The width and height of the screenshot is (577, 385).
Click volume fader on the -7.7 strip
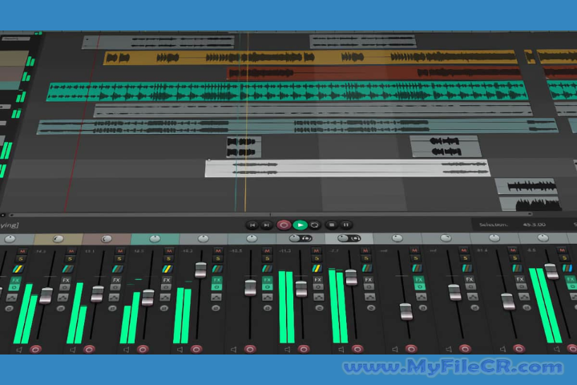351,278
